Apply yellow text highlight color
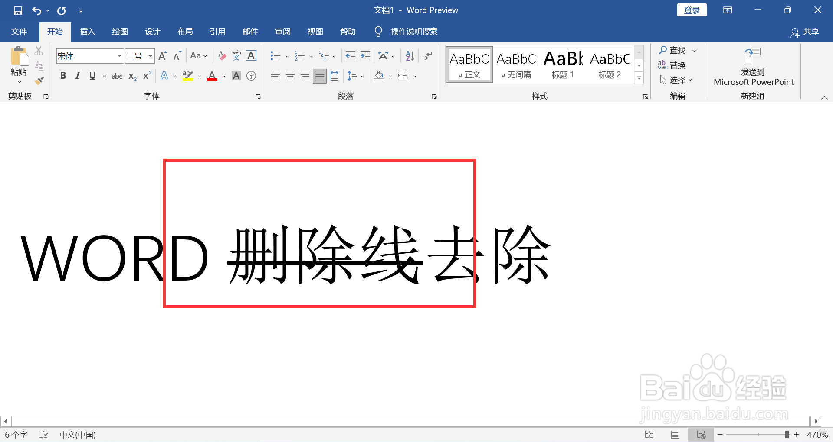Image resolution: width=833 pixels, height=442 pixels. pos(188,76)
